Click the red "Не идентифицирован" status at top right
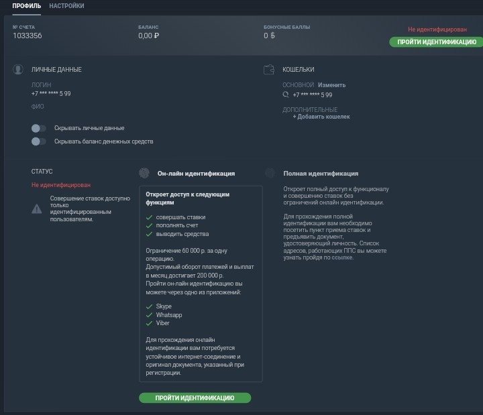Image resolution: width=483 pixels, height=415 pixels. (437, 29)
